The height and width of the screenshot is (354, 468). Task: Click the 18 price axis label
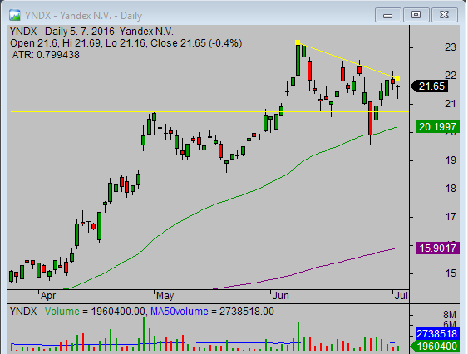pyautogui.click(x=451, y=189)
